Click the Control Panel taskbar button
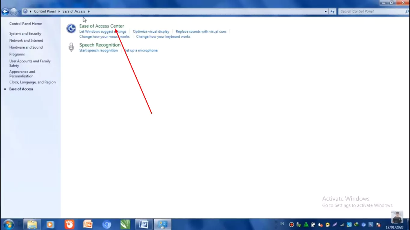The image size is (410, 230). 162,224
